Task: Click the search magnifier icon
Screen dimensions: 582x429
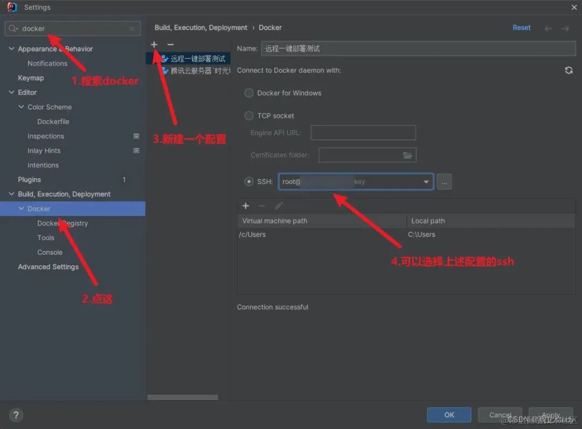Action: (13, 29)
